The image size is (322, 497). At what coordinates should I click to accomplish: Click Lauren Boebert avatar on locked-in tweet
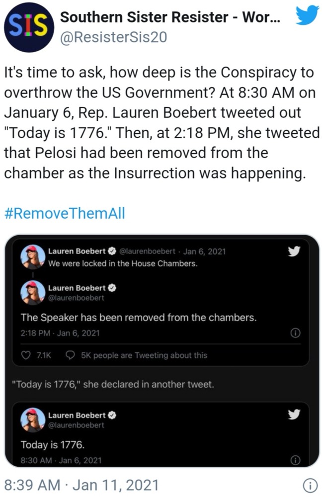click(33, 257)
